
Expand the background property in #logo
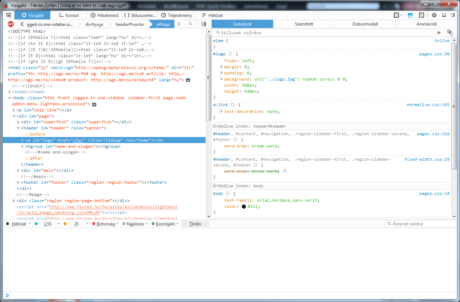222,79
